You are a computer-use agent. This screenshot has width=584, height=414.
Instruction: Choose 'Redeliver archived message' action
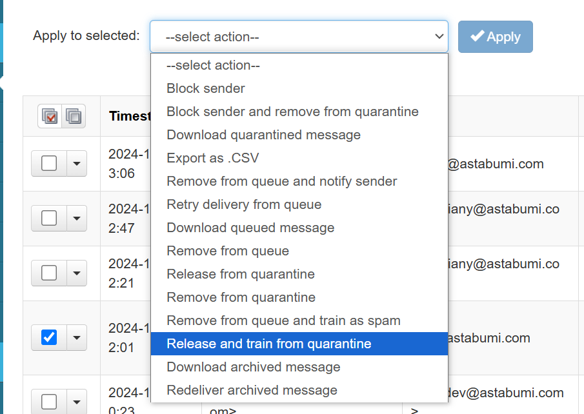(252, 390)
